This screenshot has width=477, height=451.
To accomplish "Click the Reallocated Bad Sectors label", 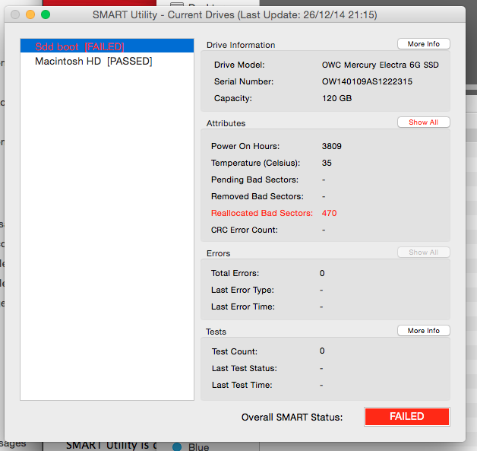I will [262, 213].
